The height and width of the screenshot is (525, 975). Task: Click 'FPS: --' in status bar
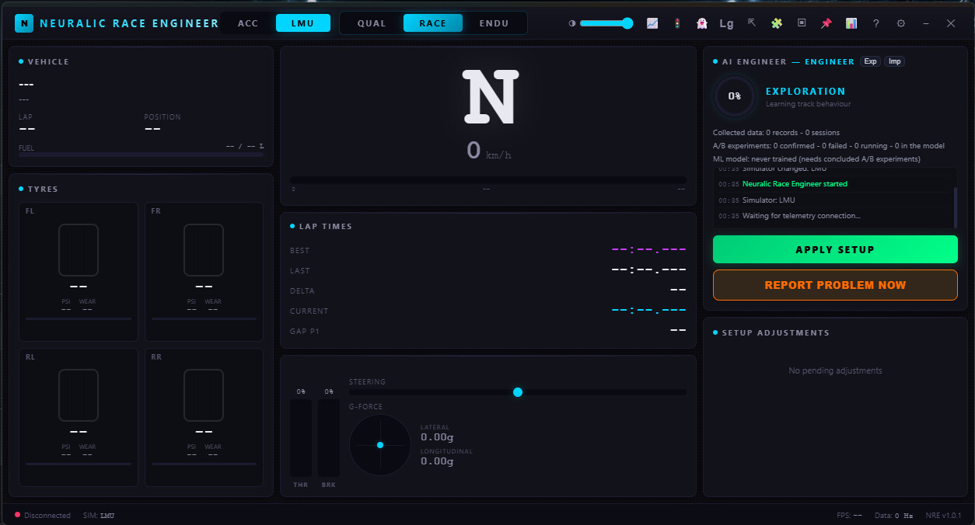[850, 516]
